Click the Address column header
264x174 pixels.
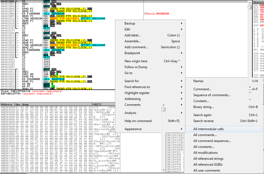pyautogui.click(x=7, y=104)
